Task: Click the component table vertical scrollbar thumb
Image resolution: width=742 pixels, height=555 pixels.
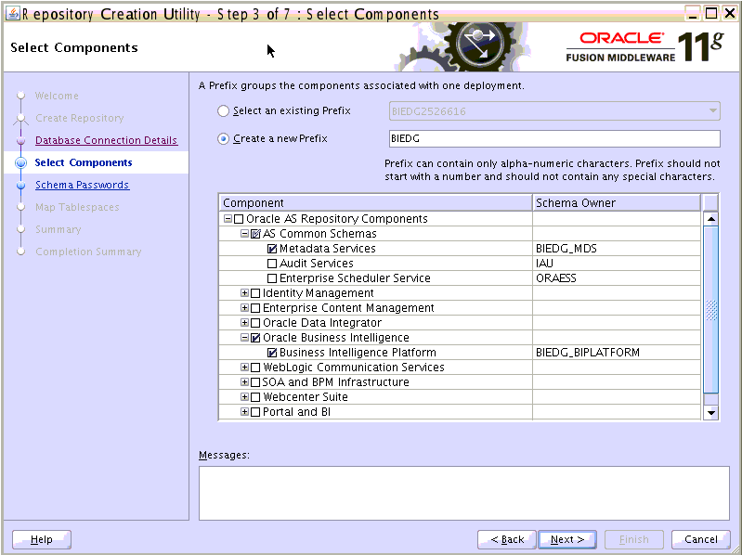Action: [710, 310]
